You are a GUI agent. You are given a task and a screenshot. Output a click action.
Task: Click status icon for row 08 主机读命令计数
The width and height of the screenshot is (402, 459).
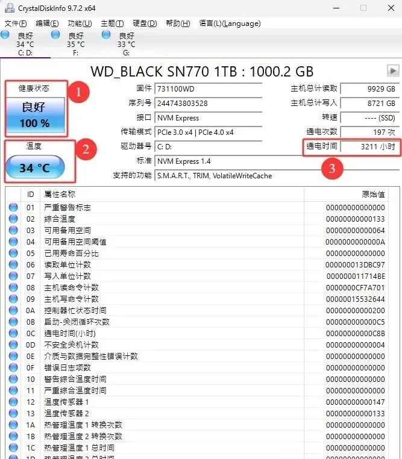(x=13, y=287)
